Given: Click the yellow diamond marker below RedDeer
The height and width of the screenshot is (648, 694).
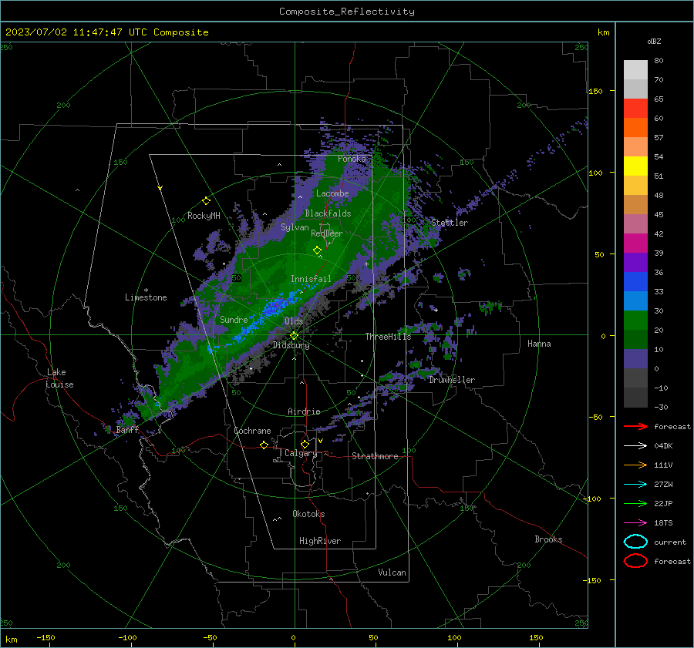Looking at the screenshot, I should coord(317,250).
